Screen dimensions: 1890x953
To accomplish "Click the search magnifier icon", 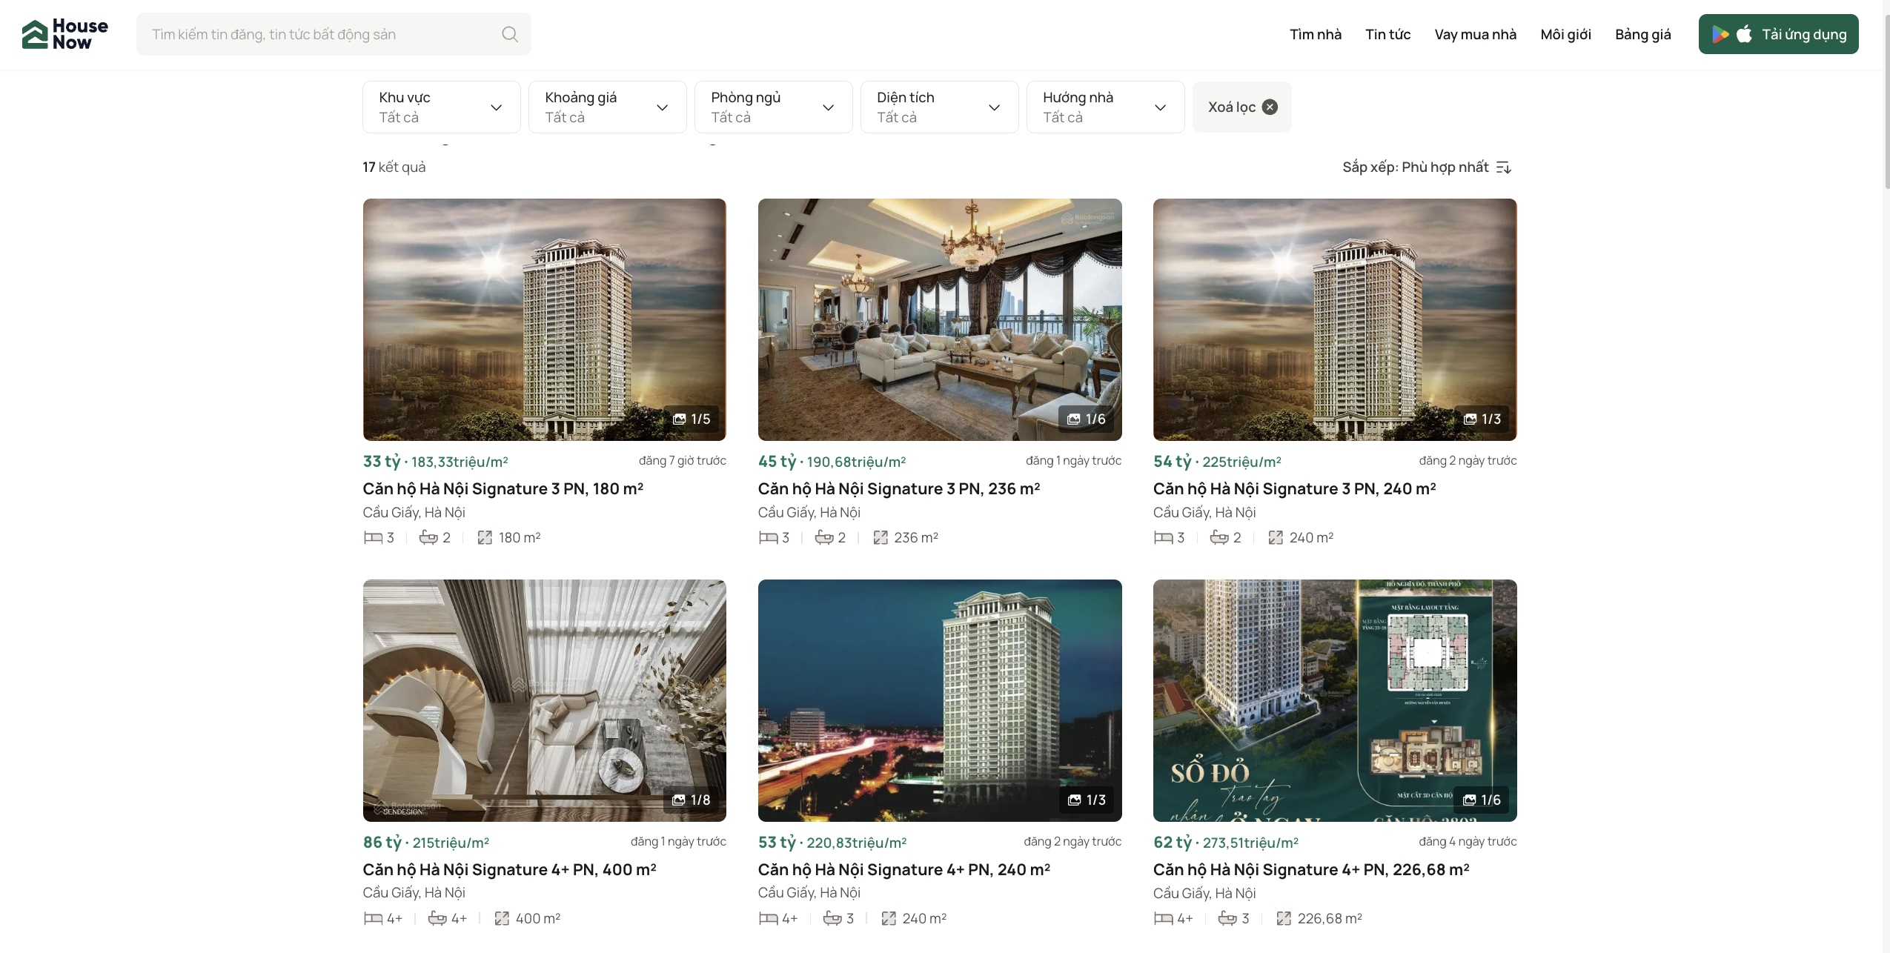I will point(510,34).
